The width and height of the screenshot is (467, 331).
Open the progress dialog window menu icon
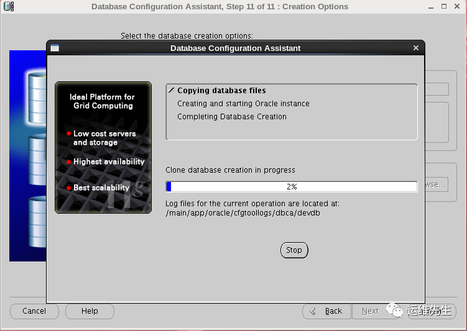tap(55, 48)
